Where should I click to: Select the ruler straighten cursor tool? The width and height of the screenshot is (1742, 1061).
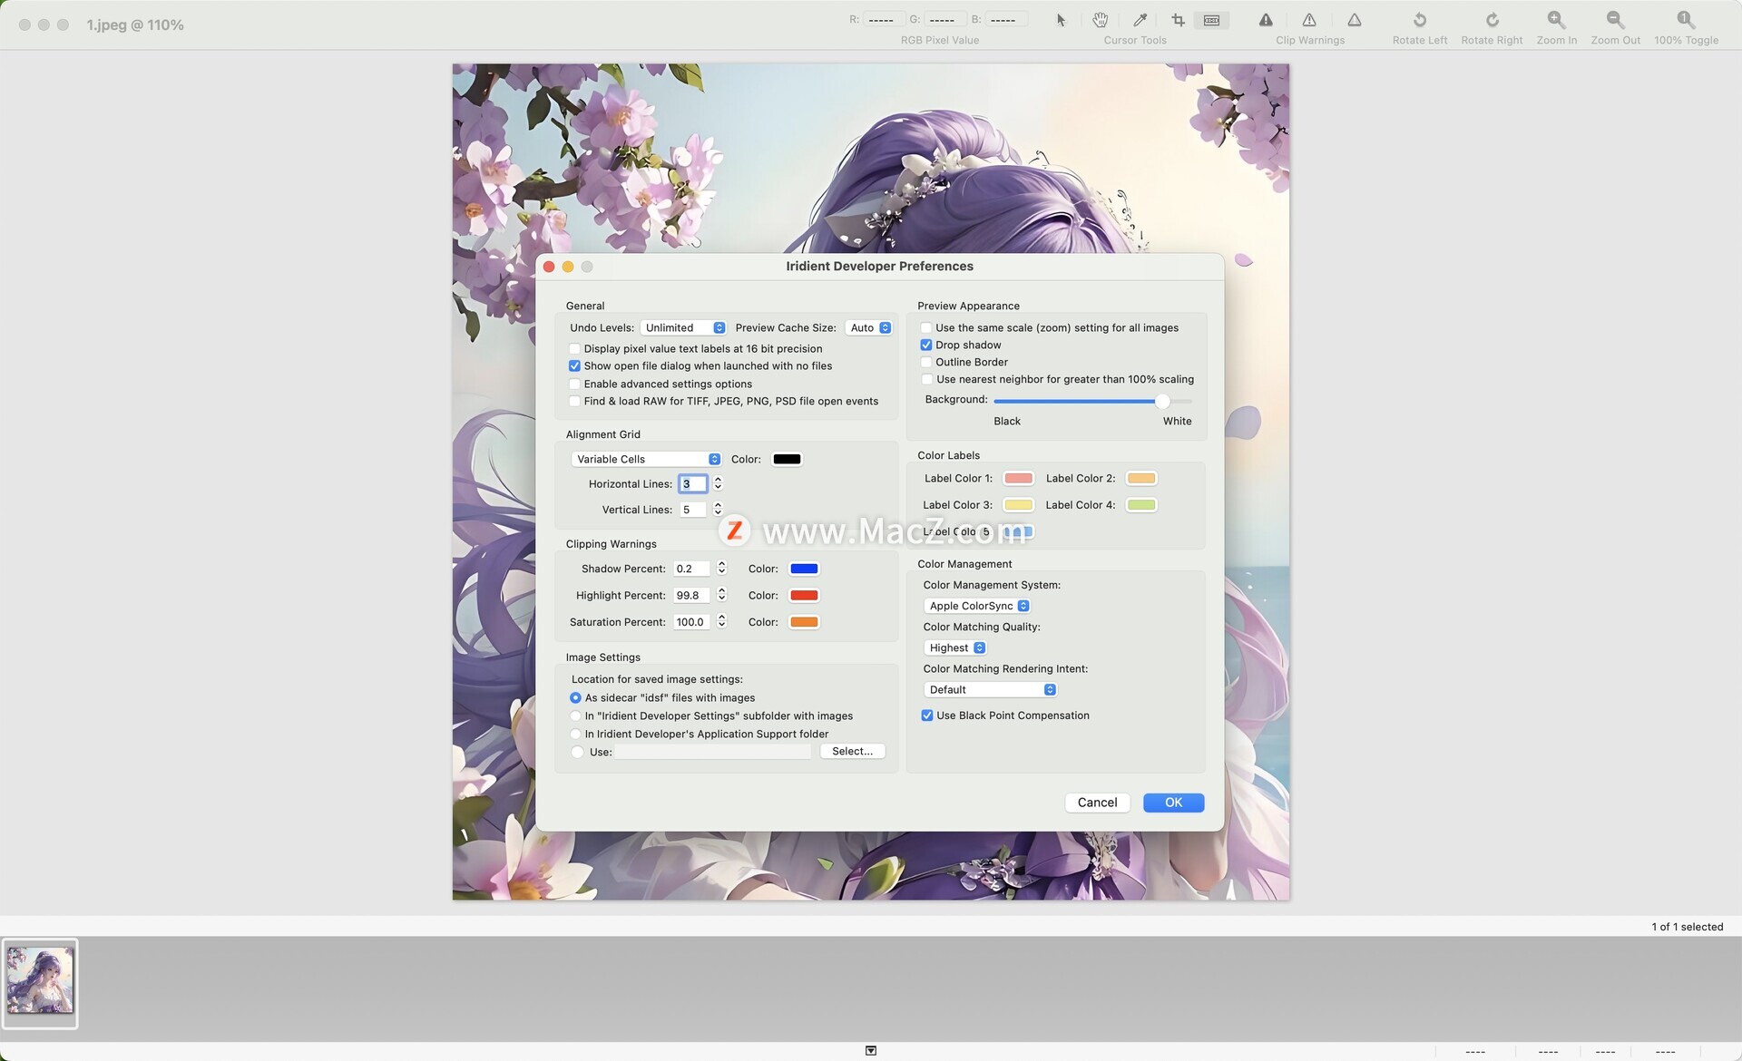1212,20
